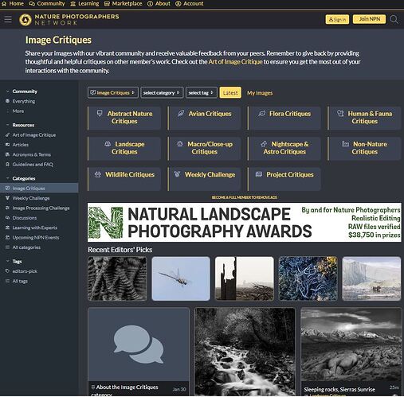Click the Abstract Nature Critiques category icon
This screenshot has width=404, height=397.
pos(100,114)
